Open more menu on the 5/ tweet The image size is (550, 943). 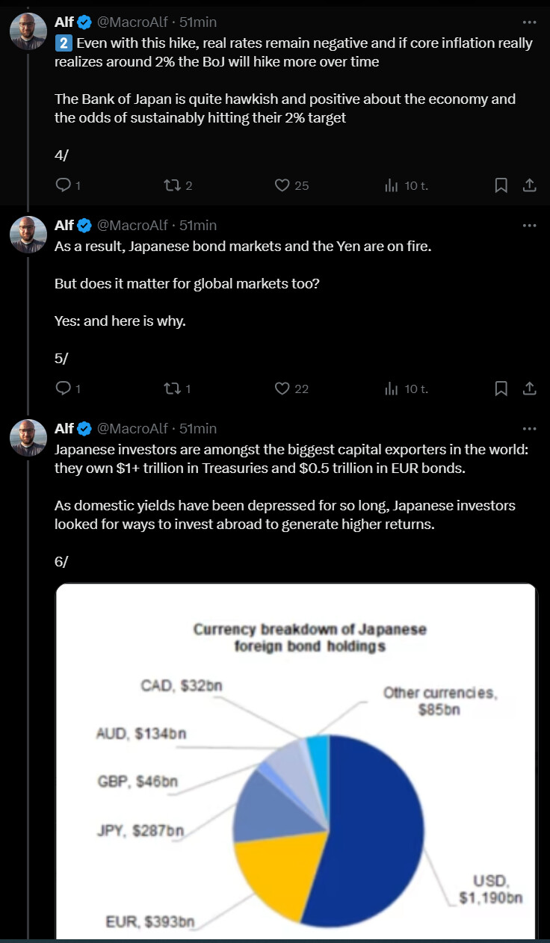[x=529, y=226]
